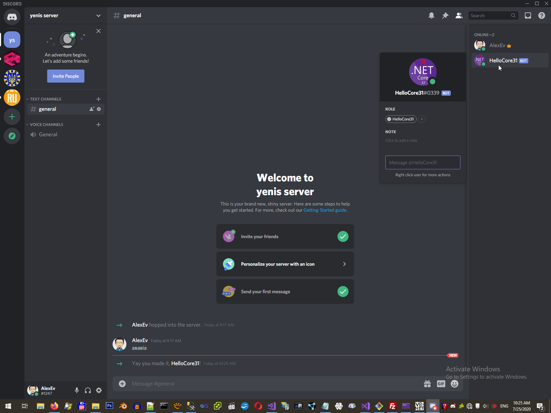
Task: Focus the Message #general text box
Action: pyautogui.click(x=275, y=384)
